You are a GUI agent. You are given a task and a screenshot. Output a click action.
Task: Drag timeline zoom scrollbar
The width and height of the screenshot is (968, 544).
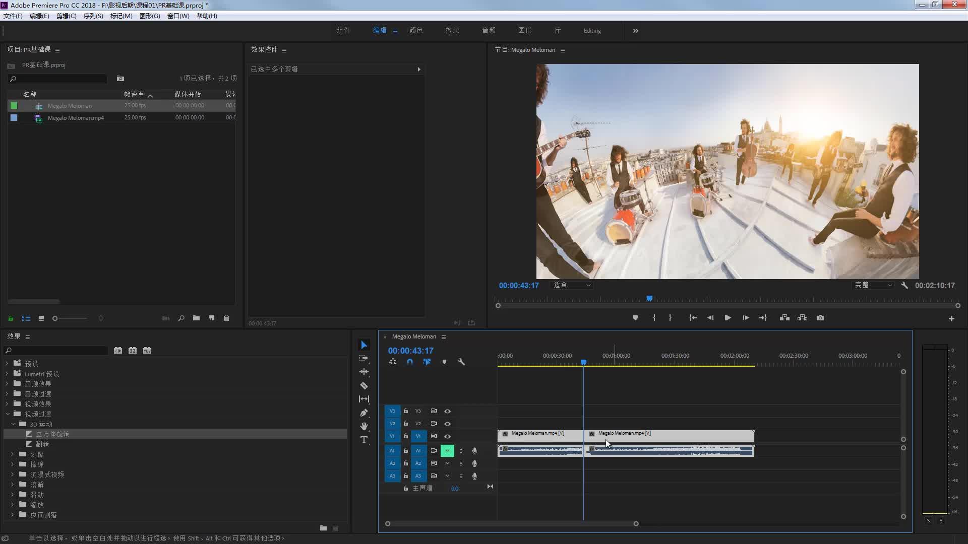[512, 523]
